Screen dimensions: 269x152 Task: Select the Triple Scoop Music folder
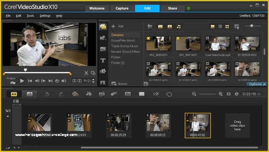(x=125, y=46)
